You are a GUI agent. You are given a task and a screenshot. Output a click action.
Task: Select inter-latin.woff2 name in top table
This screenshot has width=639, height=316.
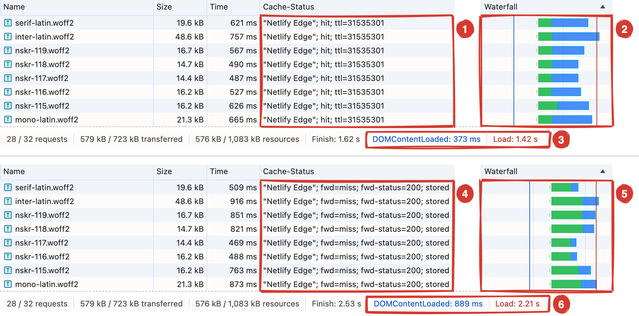[x=44, y=37]
